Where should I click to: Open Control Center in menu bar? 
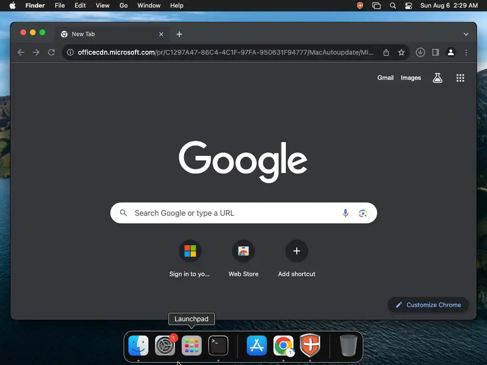pos(409,6)
